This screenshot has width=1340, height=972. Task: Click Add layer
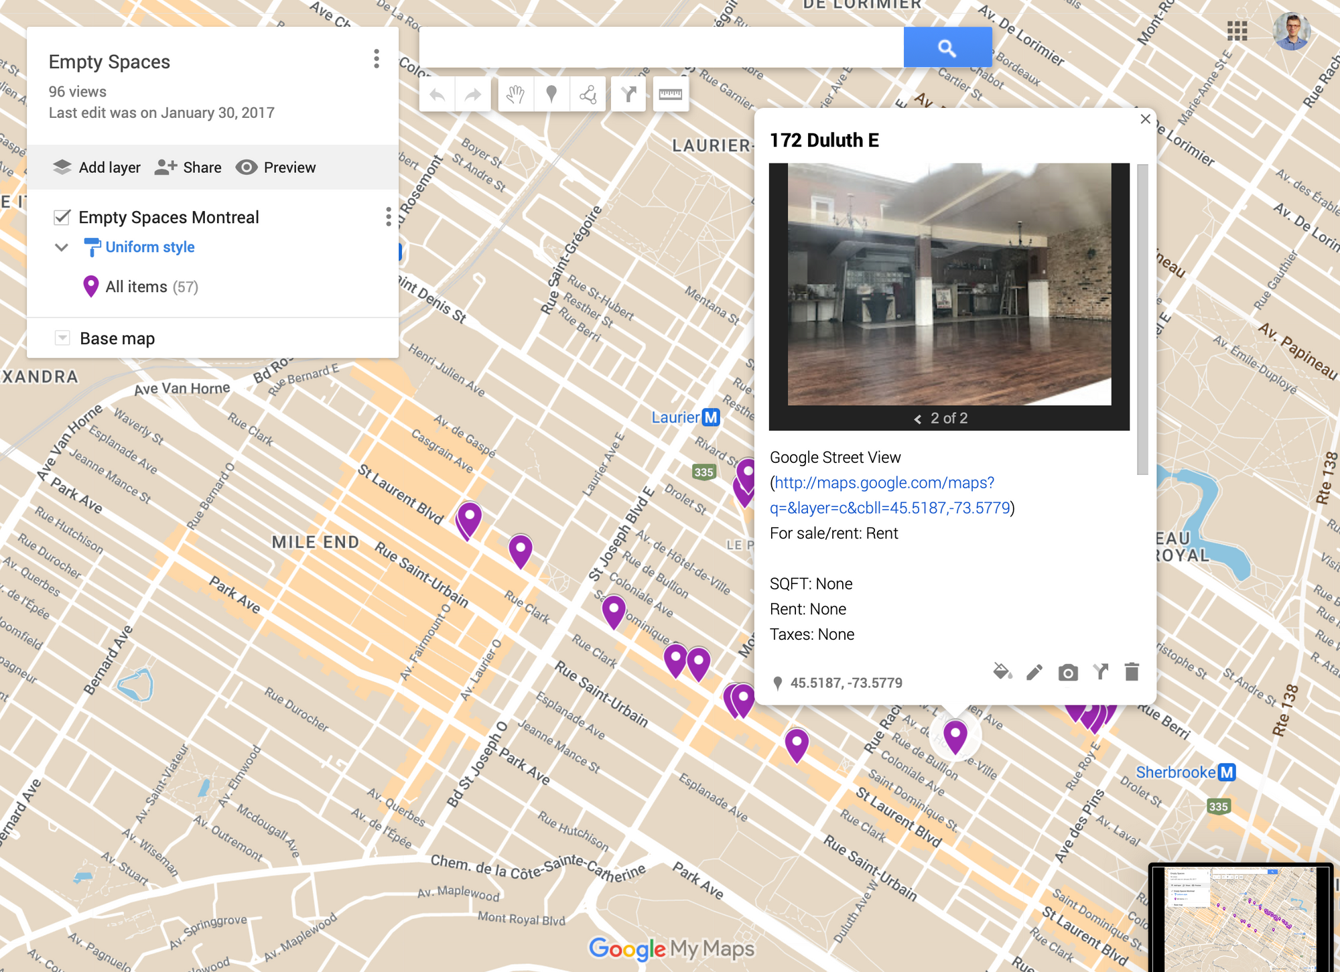[x=96, y=167]
